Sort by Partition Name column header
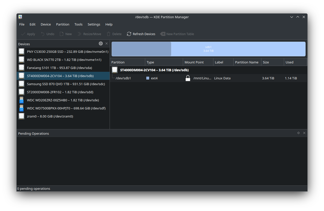Screen dimensions: 324x211 [247, 62]
